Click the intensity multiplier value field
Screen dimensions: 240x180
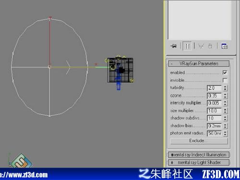(215, 103)
